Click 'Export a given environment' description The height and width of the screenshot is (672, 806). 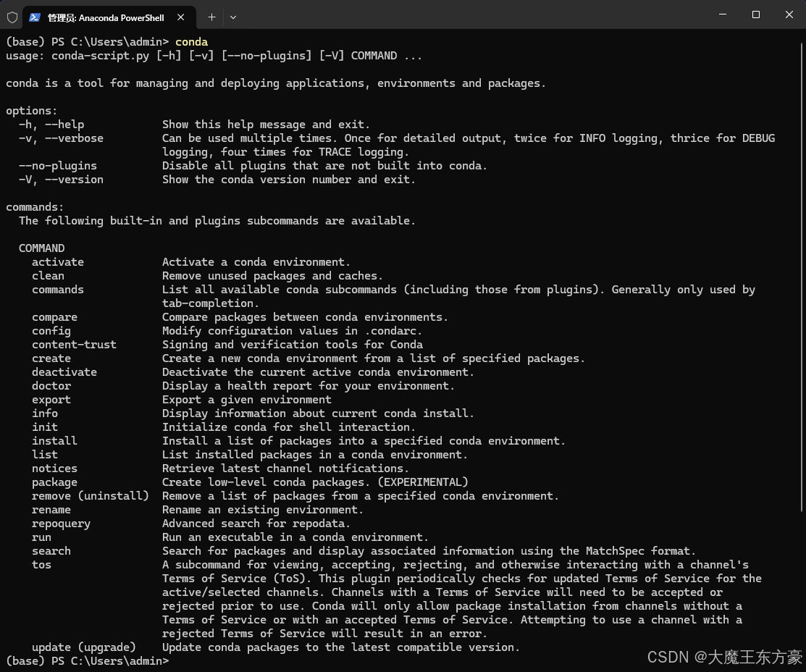247,400
